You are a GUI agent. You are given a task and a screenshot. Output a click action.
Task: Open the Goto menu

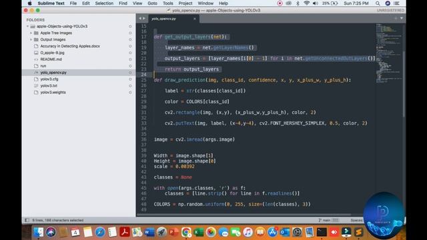[152, 3]
